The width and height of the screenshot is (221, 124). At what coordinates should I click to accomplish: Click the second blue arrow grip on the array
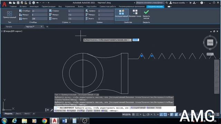(152, 56)
